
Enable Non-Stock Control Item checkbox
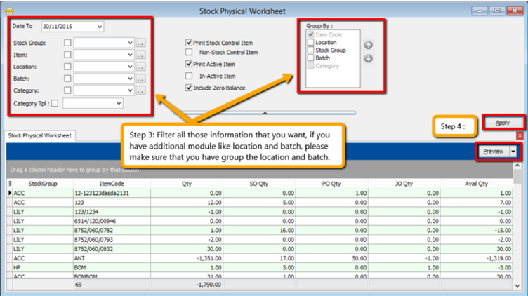189,53
